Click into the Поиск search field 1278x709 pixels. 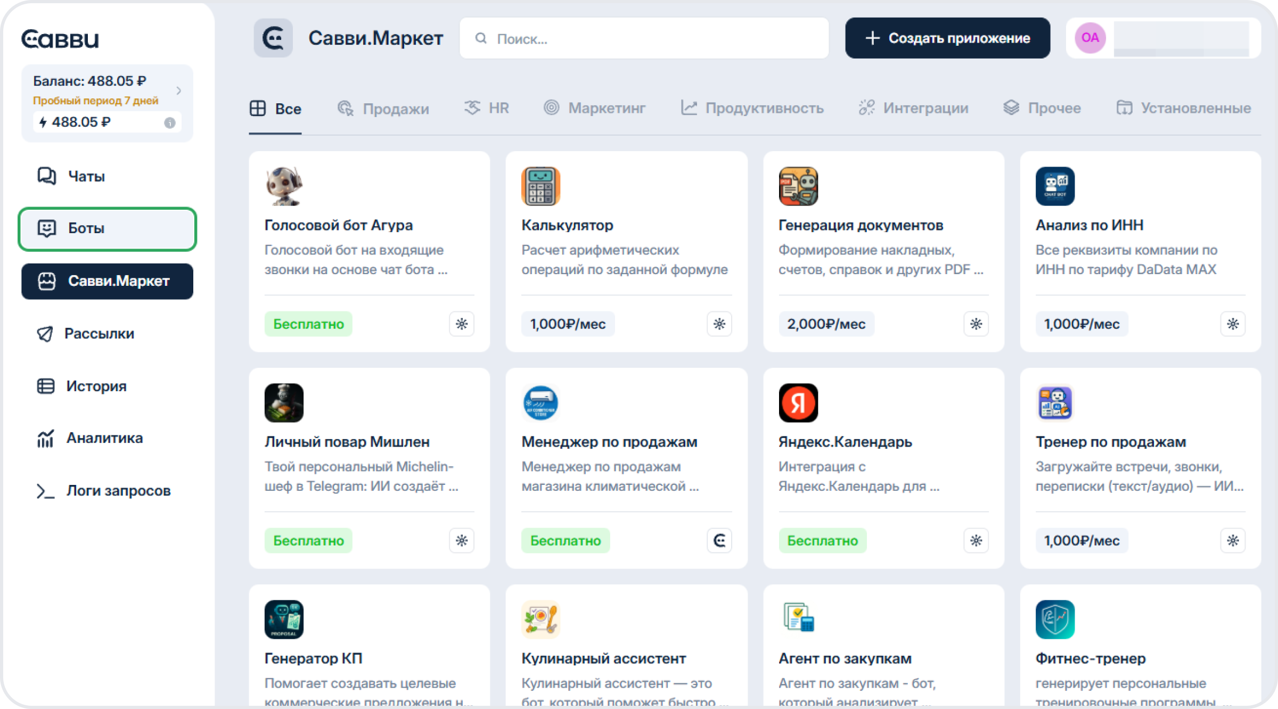click(644, 38)
